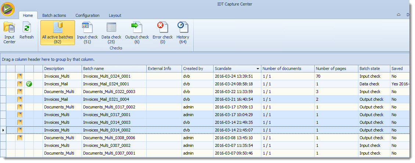Click batch icon for Invoices_Mail_0324_0001
Image resolution: width=415 pixels, height=163 pixels.
(20, 84)
